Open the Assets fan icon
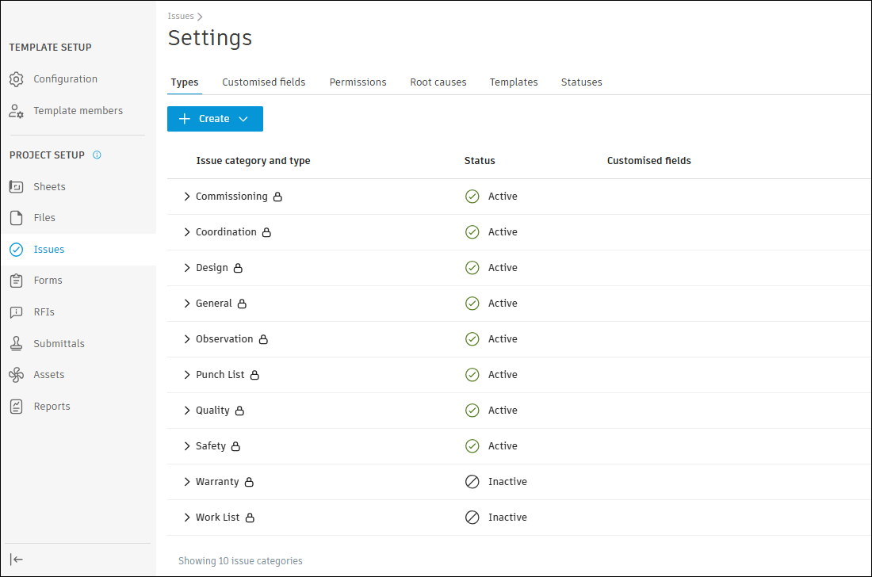This screenshot has height=577, width=872. (17, 375)
